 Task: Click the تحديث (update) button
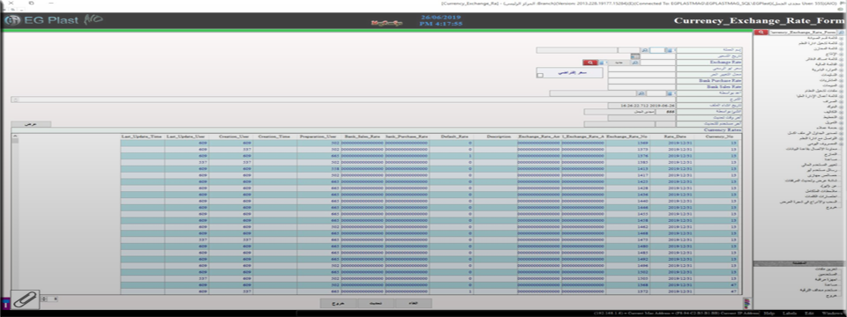tap(376, 304)
